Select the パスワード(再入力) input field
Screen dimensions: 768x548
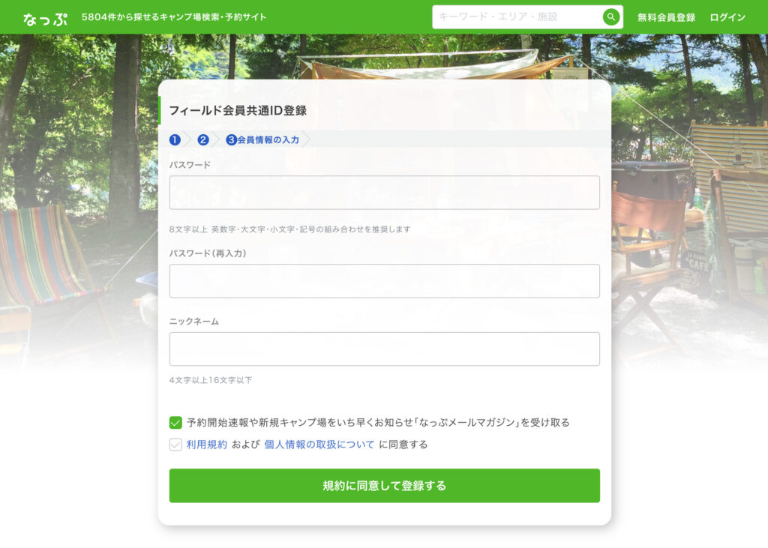(384, 281)
